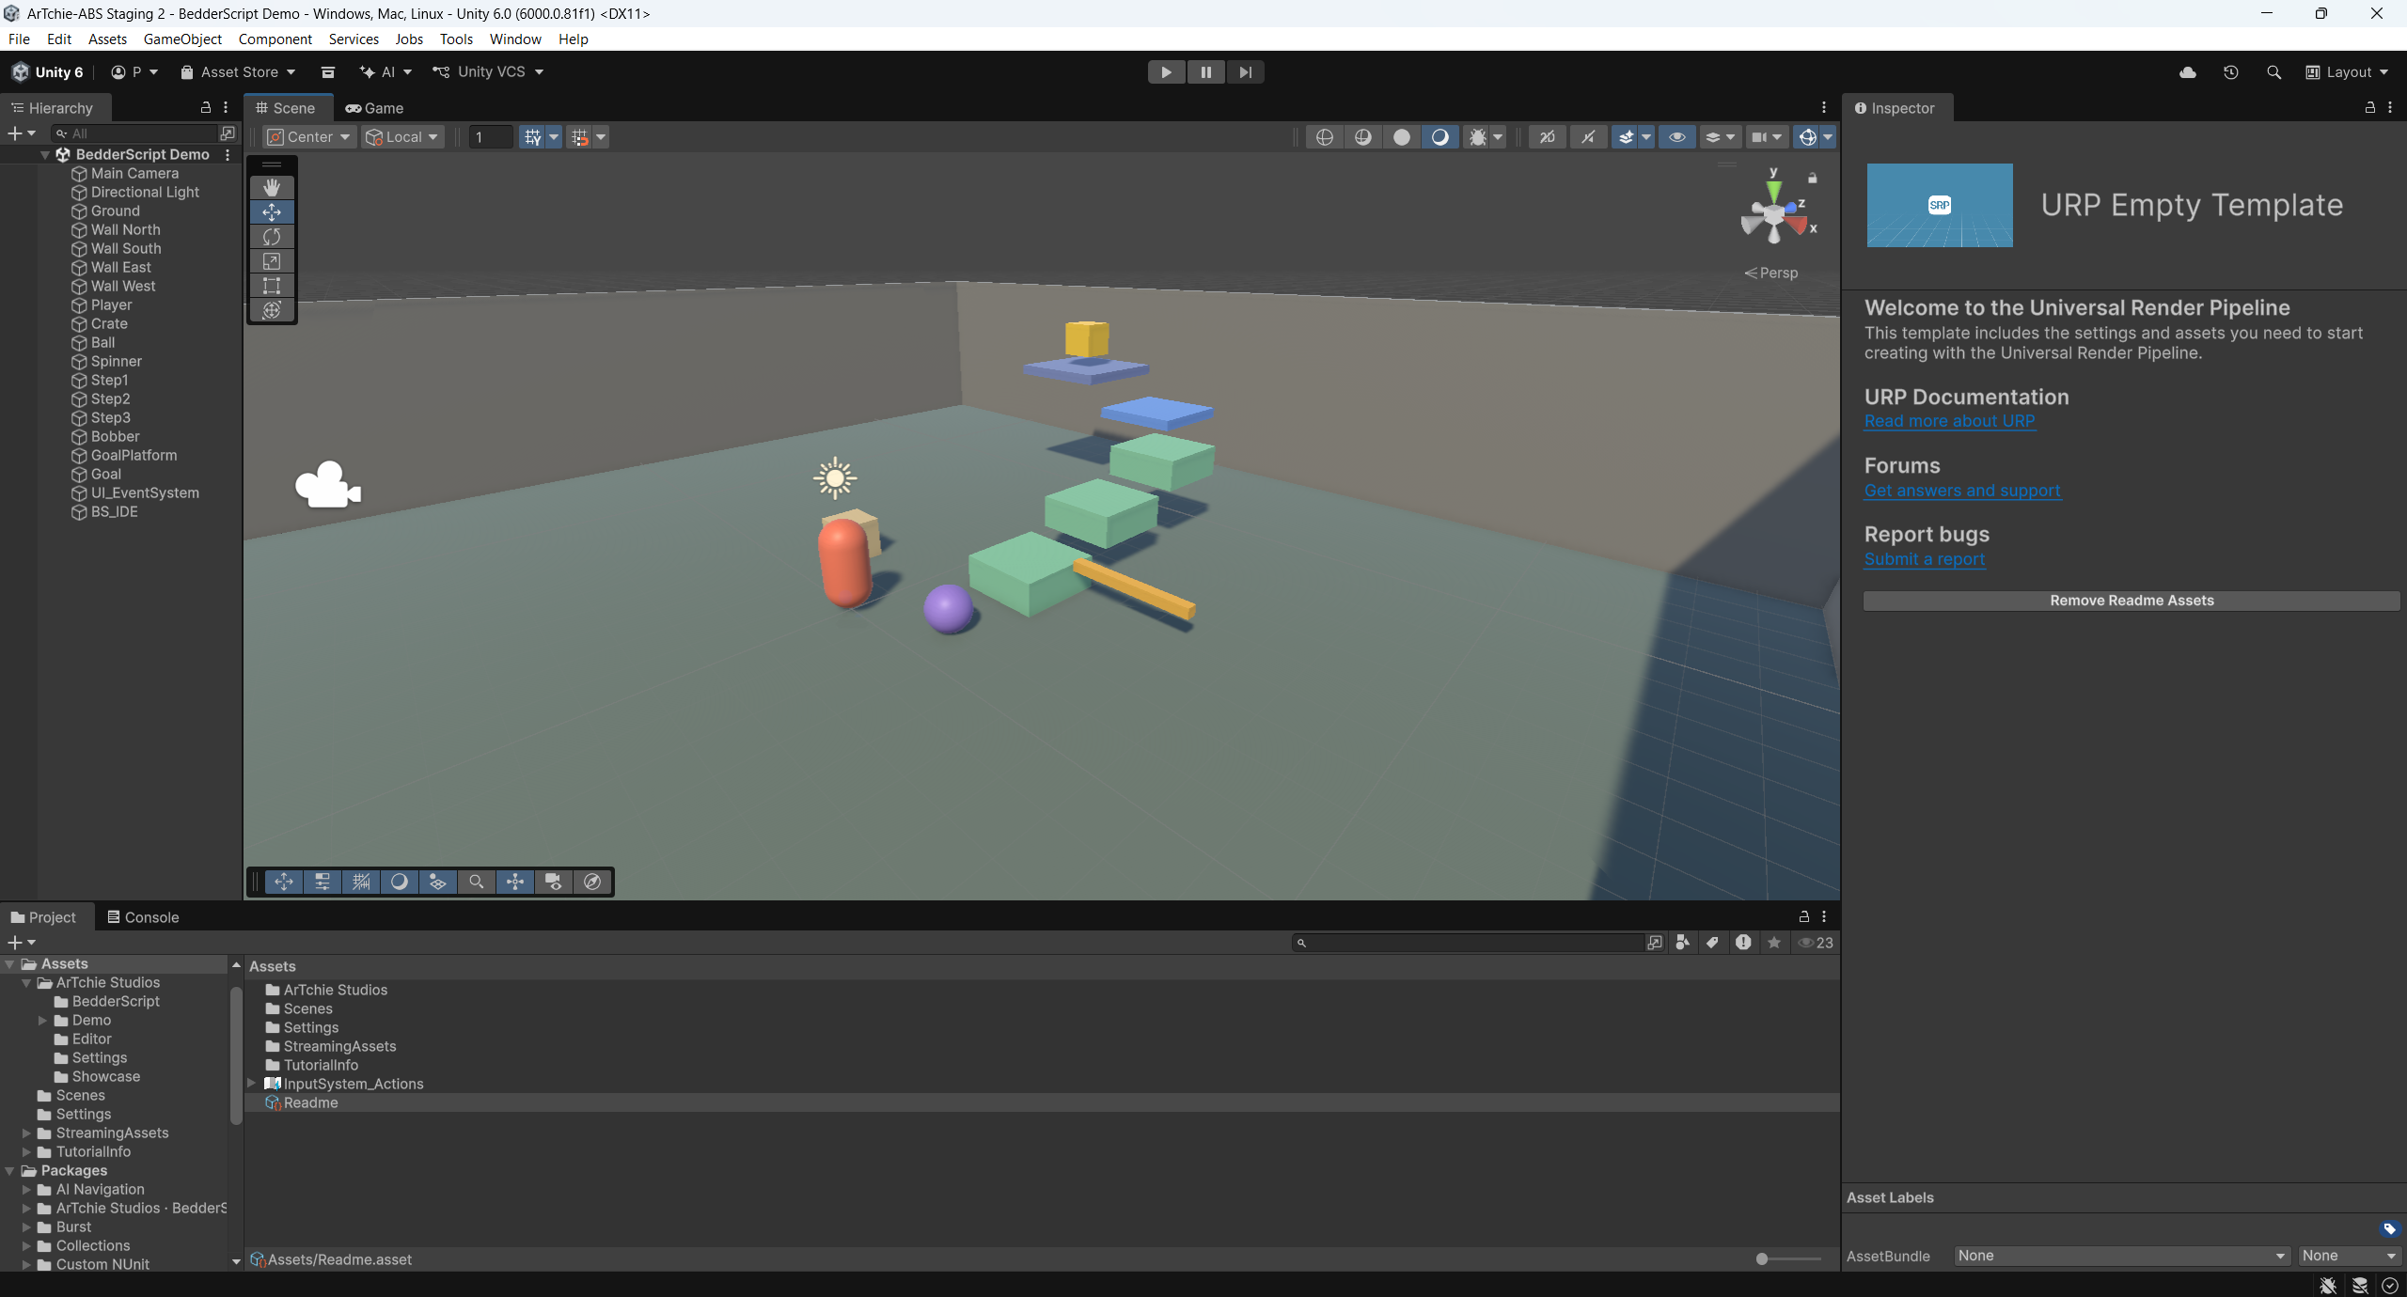Click the asset label tag icon in Inspector
This screenshot has width=2407, height=1297.
coord(2389,1229)
